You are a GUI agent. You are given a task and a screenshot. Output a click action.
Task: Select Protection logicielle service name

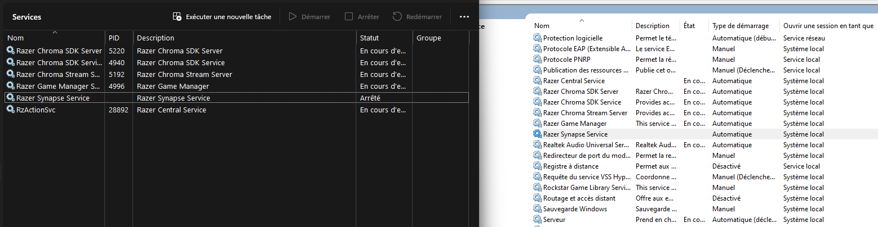pos(573,38)
